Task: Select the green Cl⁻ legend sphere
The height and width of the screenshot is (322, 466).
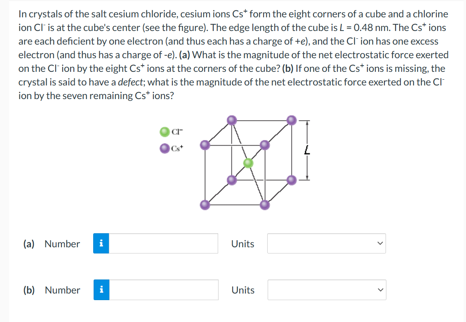Action: pyautogui.click(x=165, y=131)
